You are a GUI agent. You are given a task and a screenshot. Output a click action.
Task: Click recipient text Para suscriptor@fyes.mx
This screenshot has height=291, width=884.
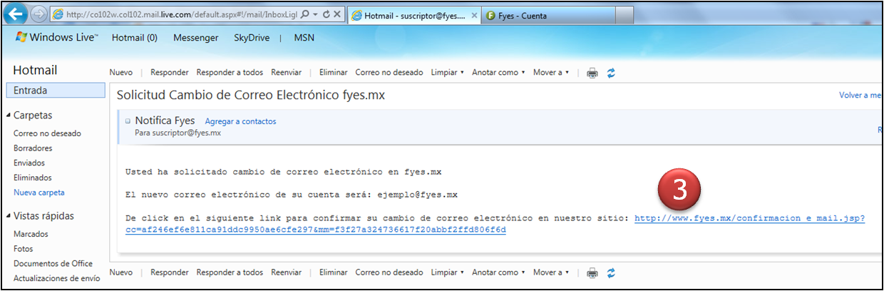[178, 133]
